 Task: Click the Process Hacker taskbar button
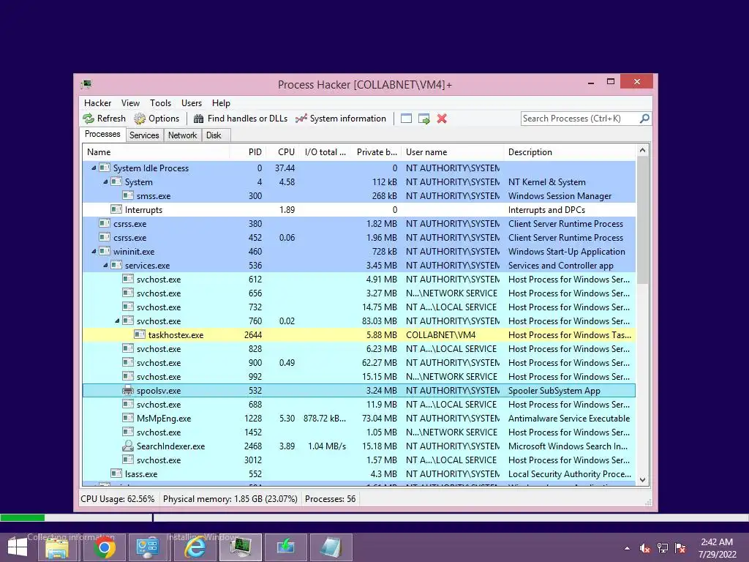tap(240, 547)
